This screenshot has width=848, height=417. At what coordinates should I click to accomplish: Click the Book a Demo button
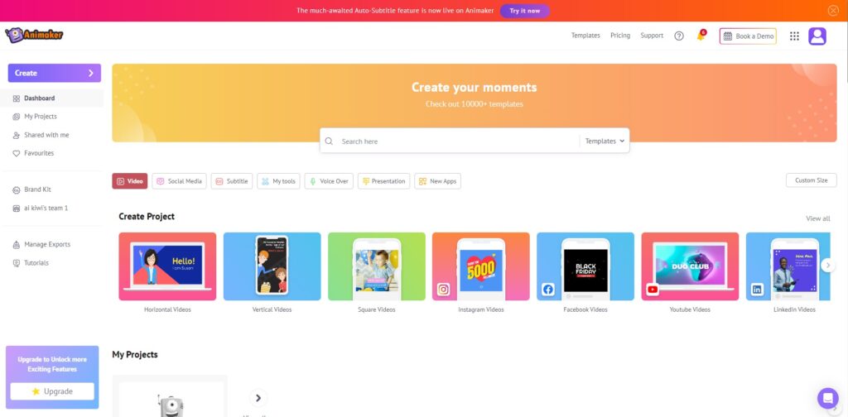pyautogui.click(x=748, y=36)
